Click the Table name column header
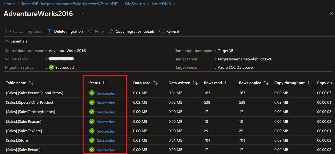This screenshot has height=154, width=335. 16,83
